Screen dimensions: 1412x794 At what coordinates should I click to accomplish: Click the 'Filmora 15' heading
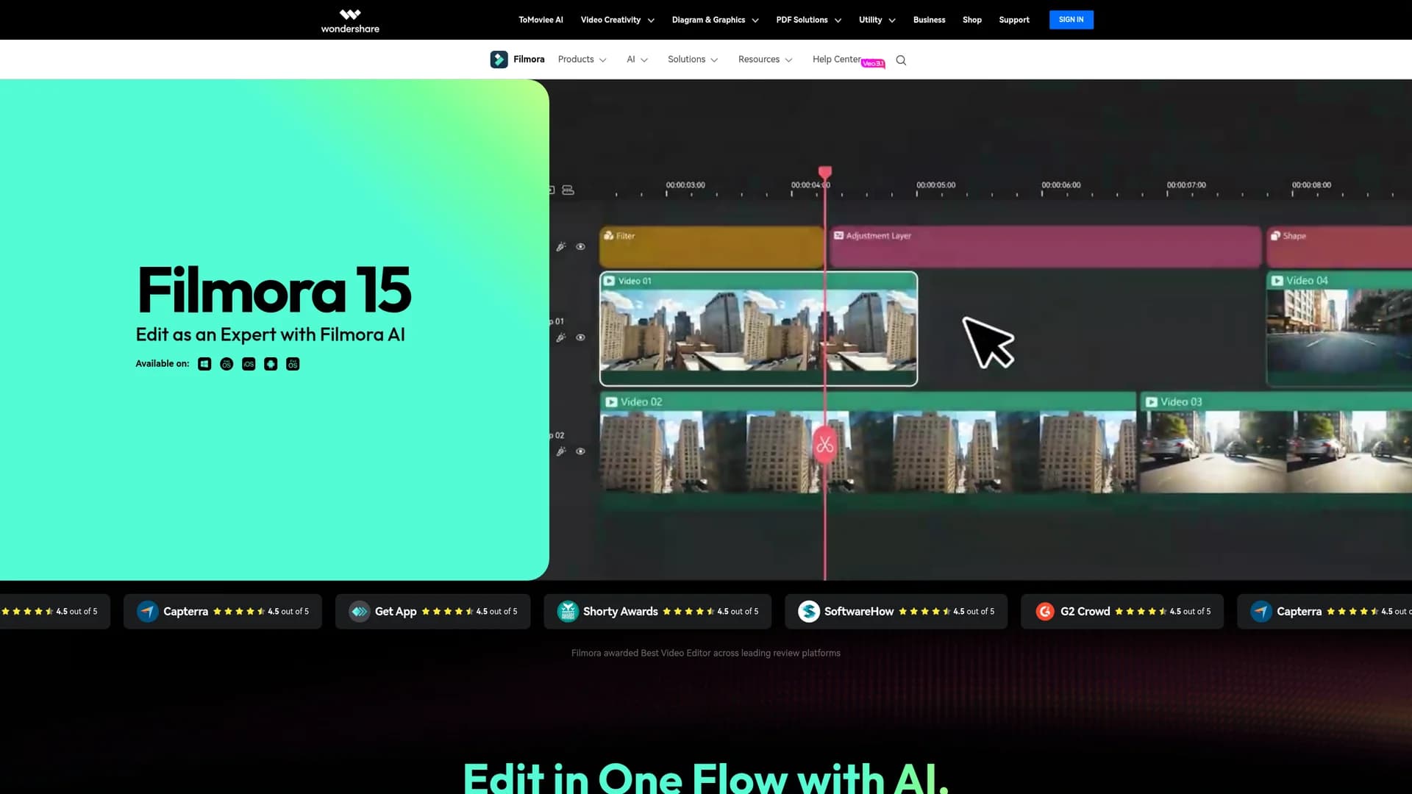point(274,290)
